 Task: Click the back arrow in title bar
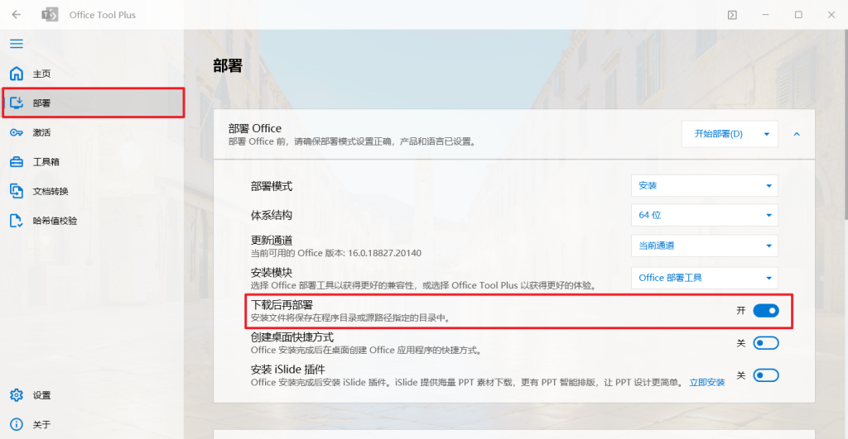click(17, 15)
